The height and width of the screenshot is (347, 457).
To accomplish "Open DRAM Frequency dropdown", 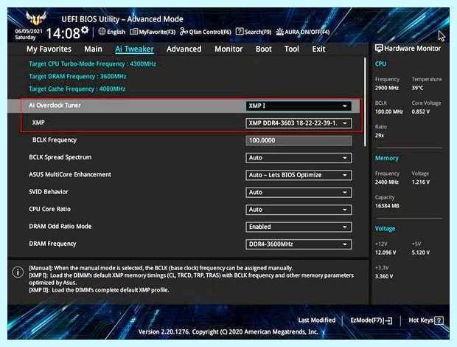I will click(x=299, y=244).
